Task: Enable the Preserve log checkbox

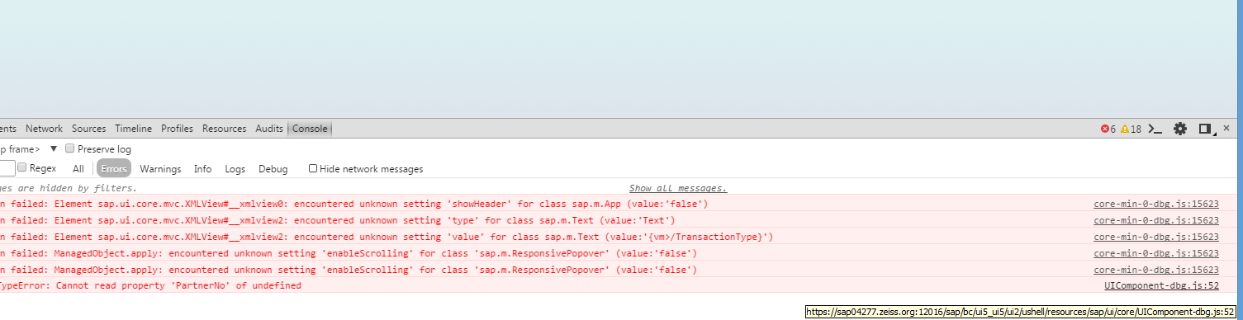Action: point(70,148)
